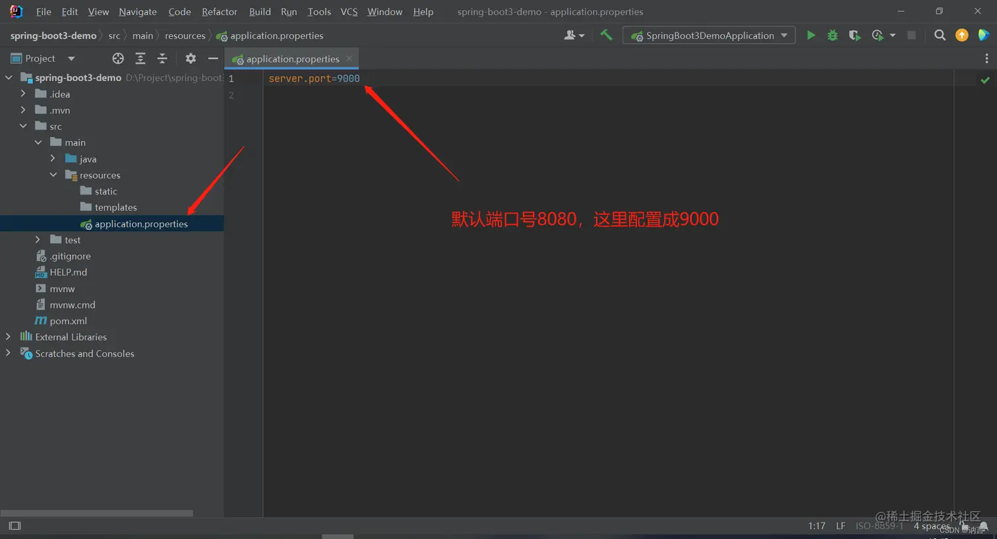Click the orange IDE update icon

point(962,36)
